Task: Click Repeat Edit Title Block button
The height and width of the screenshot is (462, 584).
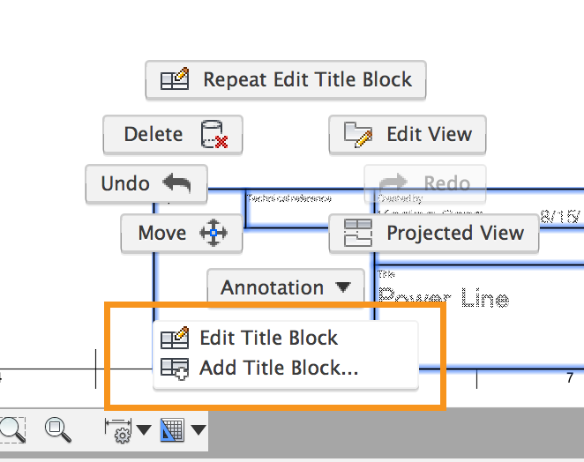Action: click(286, 80)
